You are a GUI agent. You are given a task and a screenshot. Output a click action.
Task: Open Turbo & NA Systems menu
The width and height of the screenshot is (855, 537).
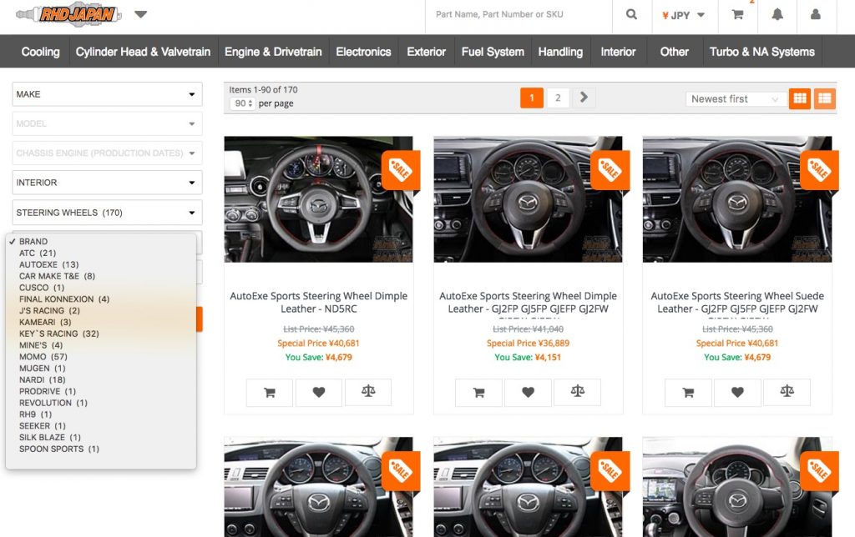pyautogui.click(x=761, y=52)
